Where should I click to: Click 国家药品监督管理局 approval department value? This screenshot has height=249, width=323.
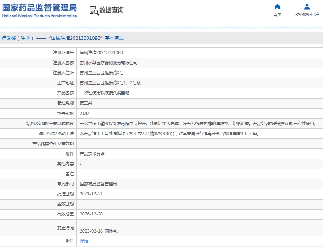[x=98, y=184]
